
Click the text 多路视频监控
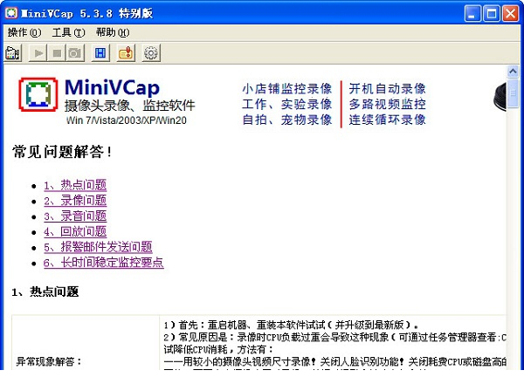point(387,104)
